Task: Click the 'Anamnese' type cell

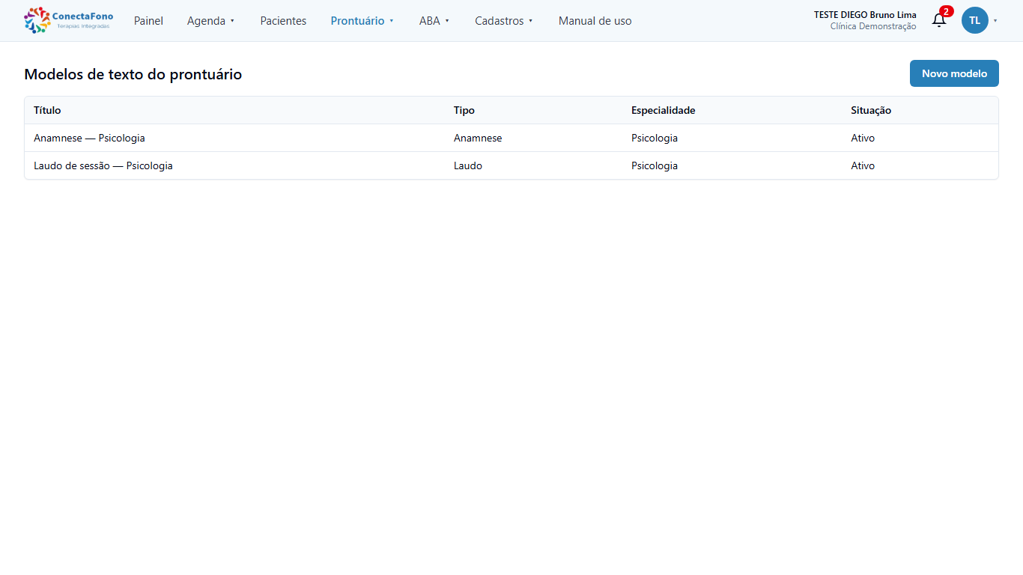Action: click(x=478, y=138)
